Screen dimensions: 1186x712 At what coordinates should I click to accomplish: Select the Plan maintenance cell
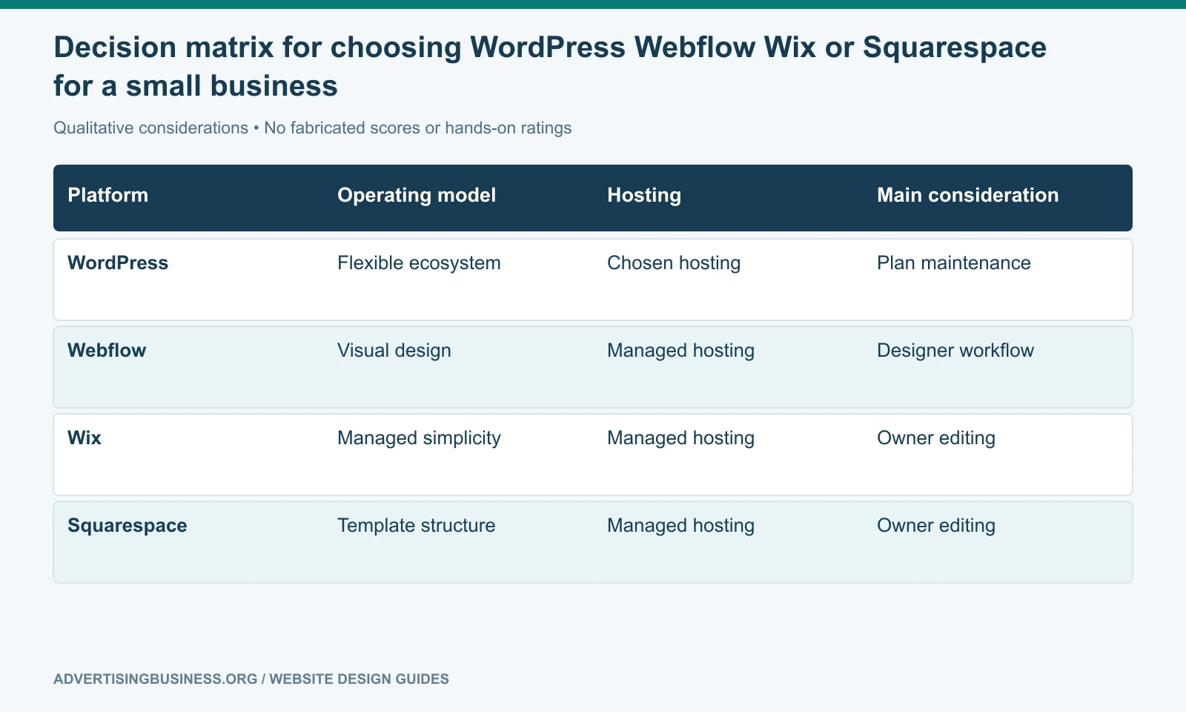click(954, 263)
